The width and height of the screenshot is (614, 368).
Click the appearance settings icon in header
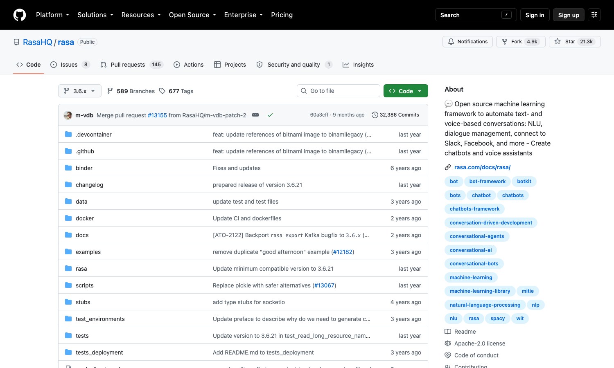click(x=594, y=15)
